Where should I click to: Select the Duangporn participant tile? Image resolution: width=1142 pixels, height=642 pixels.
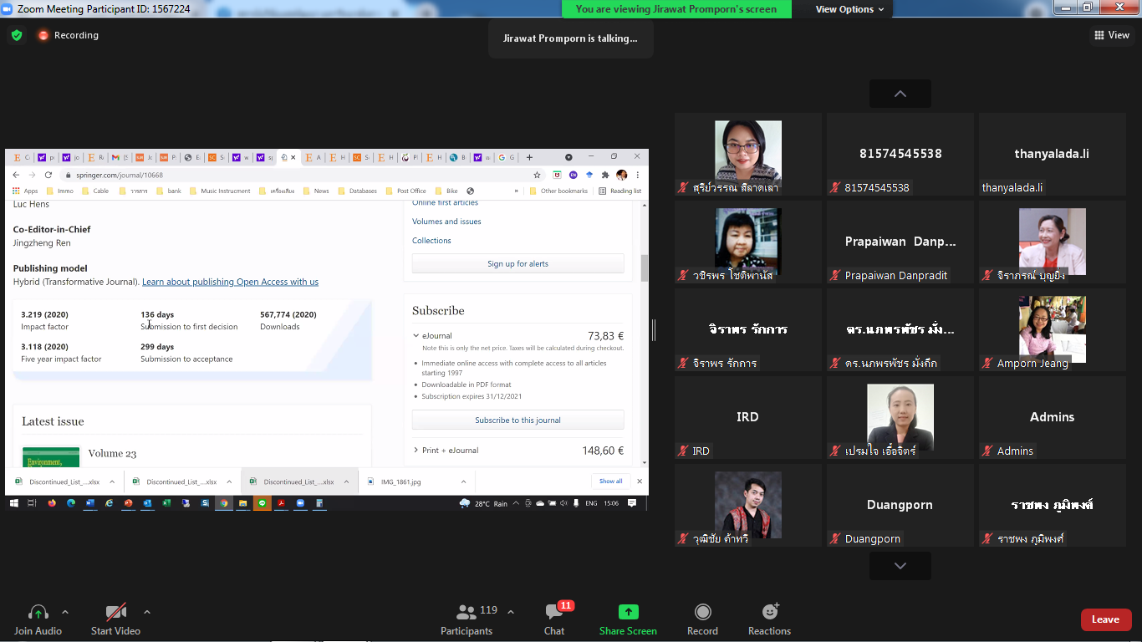tap(900, 506)
